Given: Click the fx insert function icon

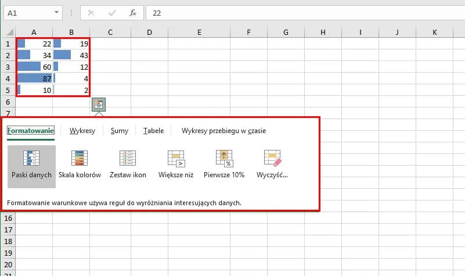Looking at the screenshot, I should 133,12.
